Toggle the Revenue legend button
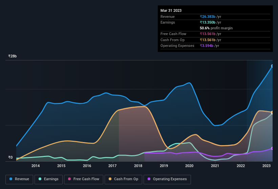 pos(19,179)
